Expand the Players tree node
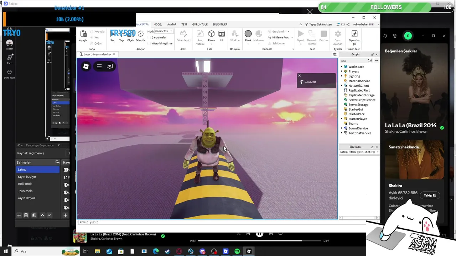 341,71
